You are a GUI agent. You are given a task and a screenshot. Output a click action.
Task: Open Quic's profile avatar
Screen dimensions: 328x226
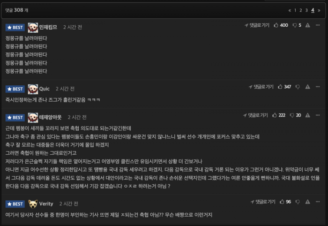pos(33,89)
